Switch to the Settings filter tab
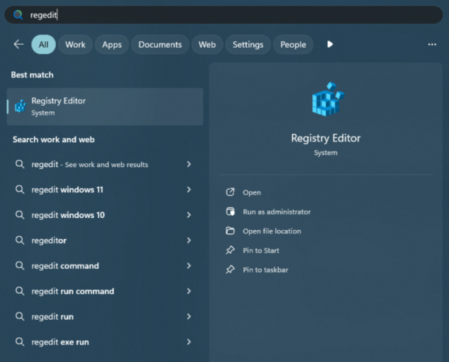 [248, 44]
